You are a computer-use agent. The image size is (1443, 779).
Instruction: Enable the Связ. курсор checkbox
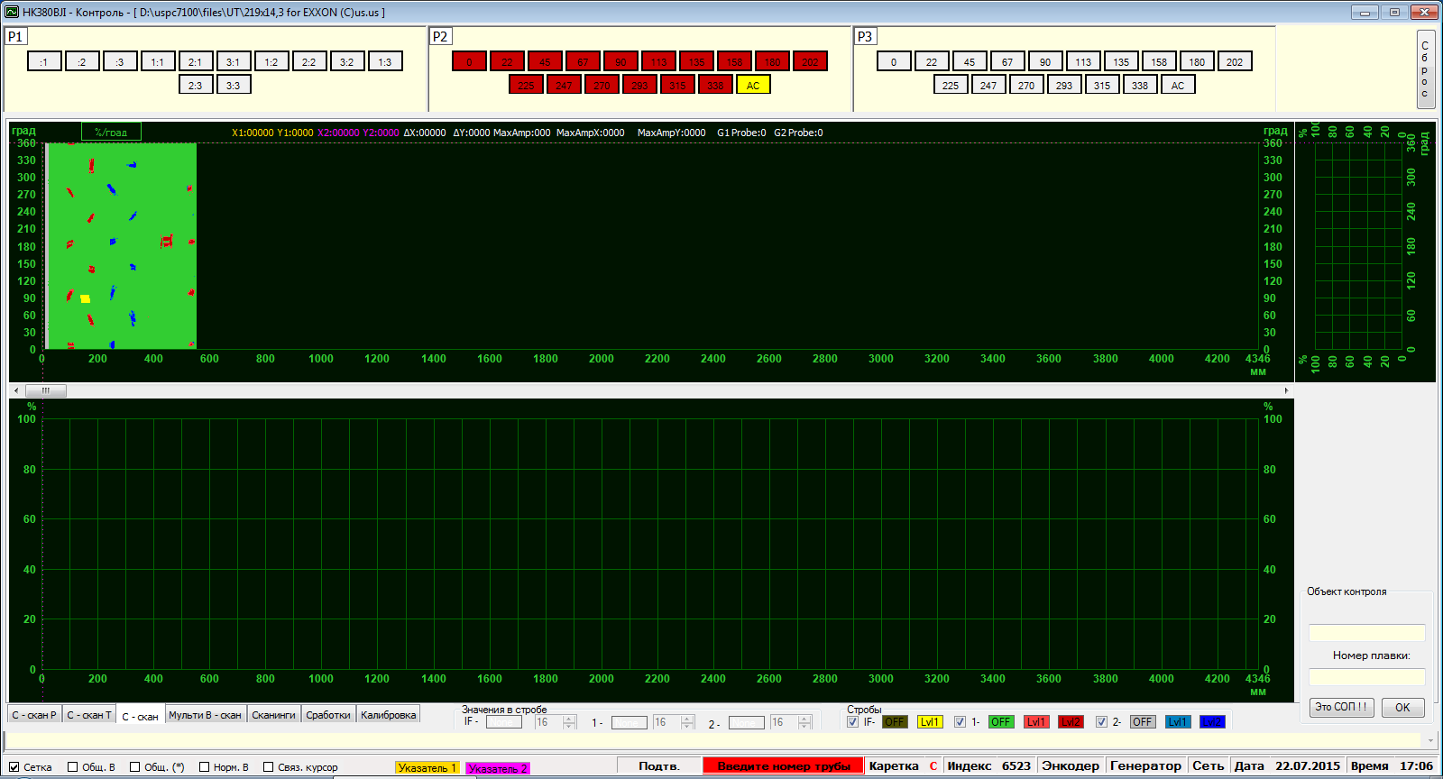pyautogui.click(x=268, y=767)
